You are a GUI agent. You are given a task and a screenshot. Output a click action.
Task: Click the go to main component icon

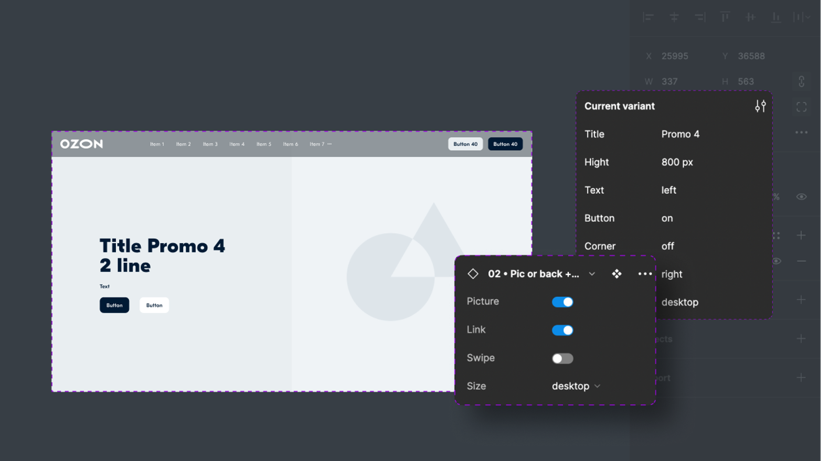coord(617,274)
